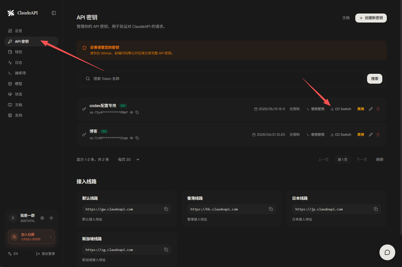402x267 pixels.
Task: Click 使用密钥 for 博客 key
Action: [316, 135]
